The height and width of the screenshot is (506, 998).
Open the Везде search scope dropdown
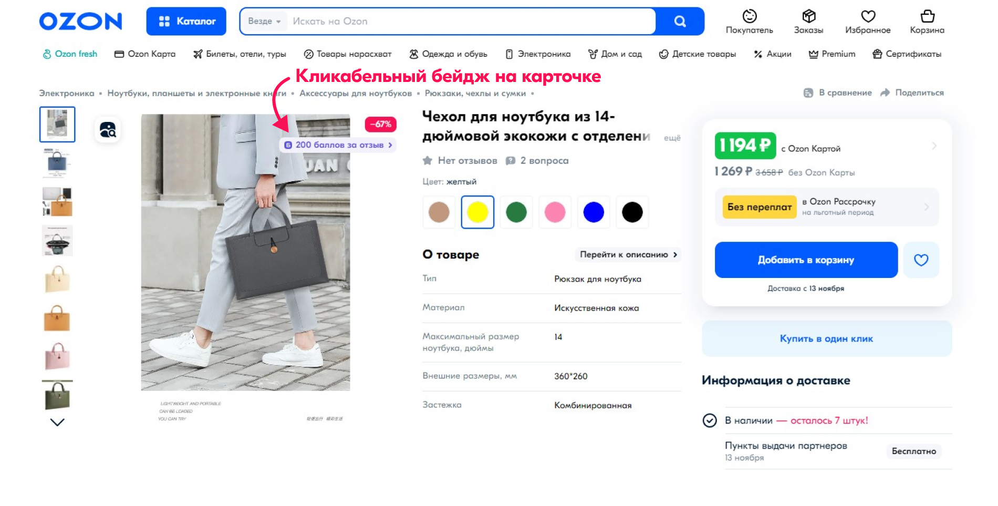tap(264, 22)
